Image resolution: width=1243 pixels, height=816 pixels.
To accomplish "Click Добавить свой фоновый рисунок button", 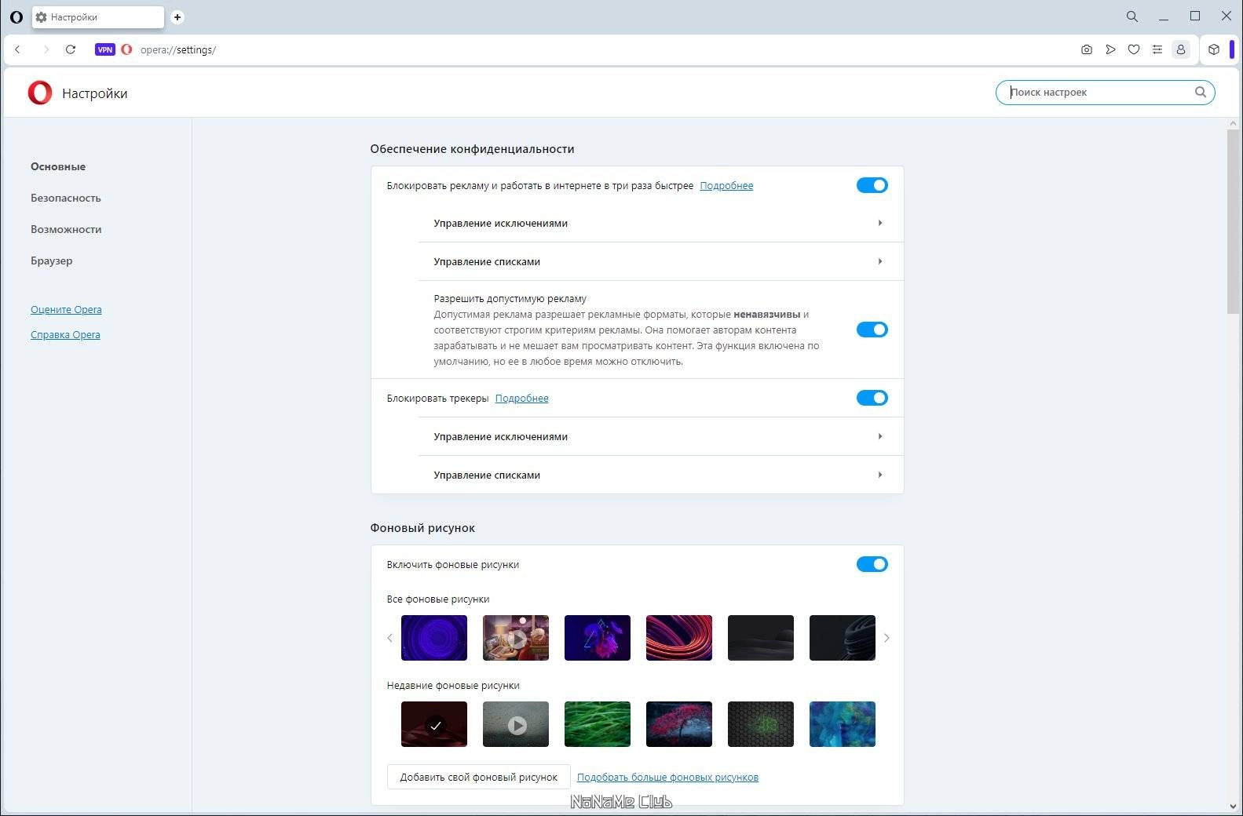I will (x=479, y=777).
